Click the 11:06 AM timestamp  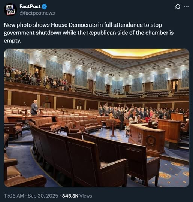pos(14,196)
